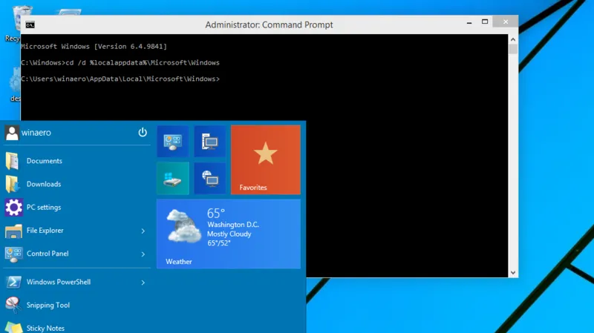This screenshot has width=594, height=333.
Task: Open the Favorites star tile
Action: pyautogui.click(x=266, y=160)
